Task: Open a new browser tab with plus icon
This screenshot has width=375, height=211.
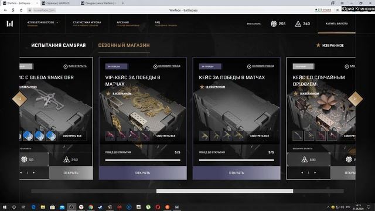Action: (x=122, y=3)
